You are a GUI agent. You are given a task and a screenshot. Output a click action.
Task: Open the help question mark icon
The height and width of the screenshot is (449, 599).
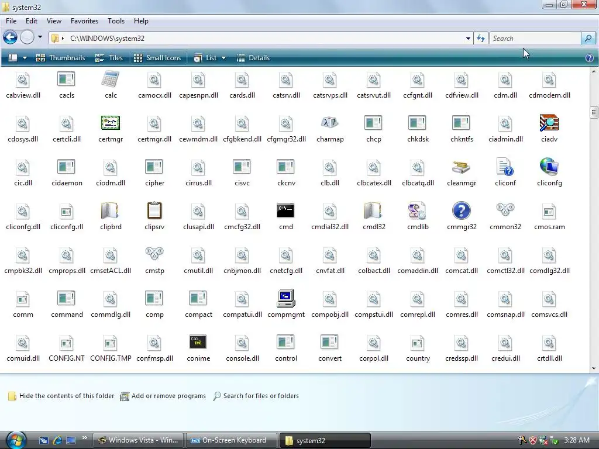point(590,58)
